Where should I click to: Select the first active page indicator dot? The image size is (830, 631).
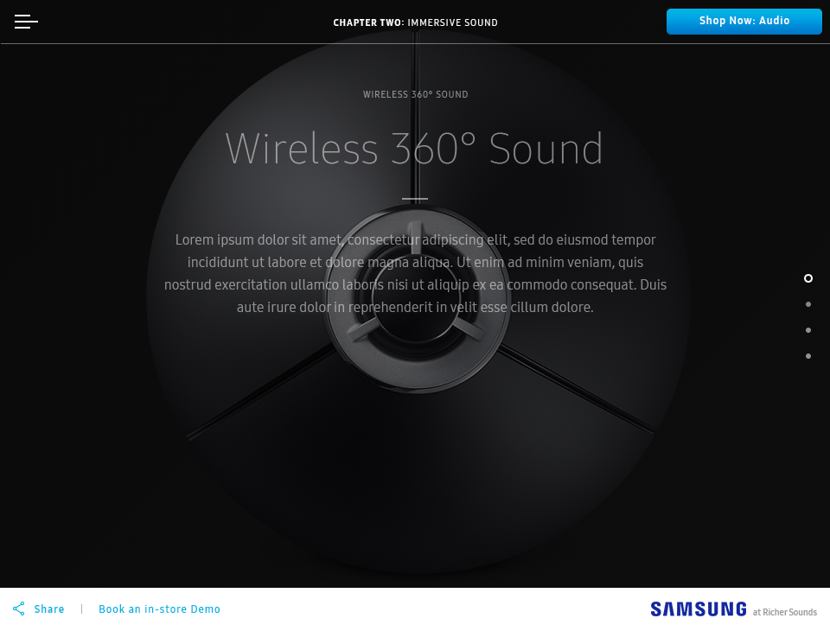[x=808, y=278]
